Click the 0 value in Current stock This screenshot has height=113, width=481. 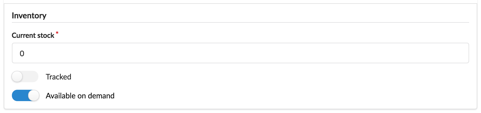click(x=22, y=54)
